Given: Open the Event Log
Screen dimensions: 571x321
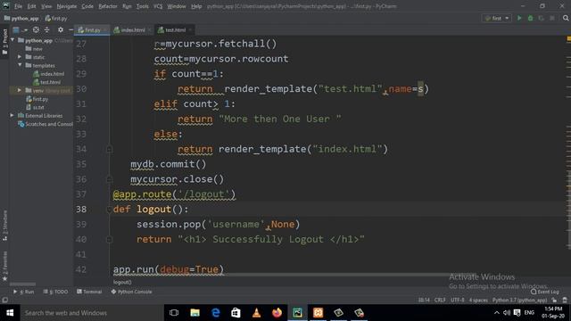Looking at the screenshot, I should click(x=545, y=292).
